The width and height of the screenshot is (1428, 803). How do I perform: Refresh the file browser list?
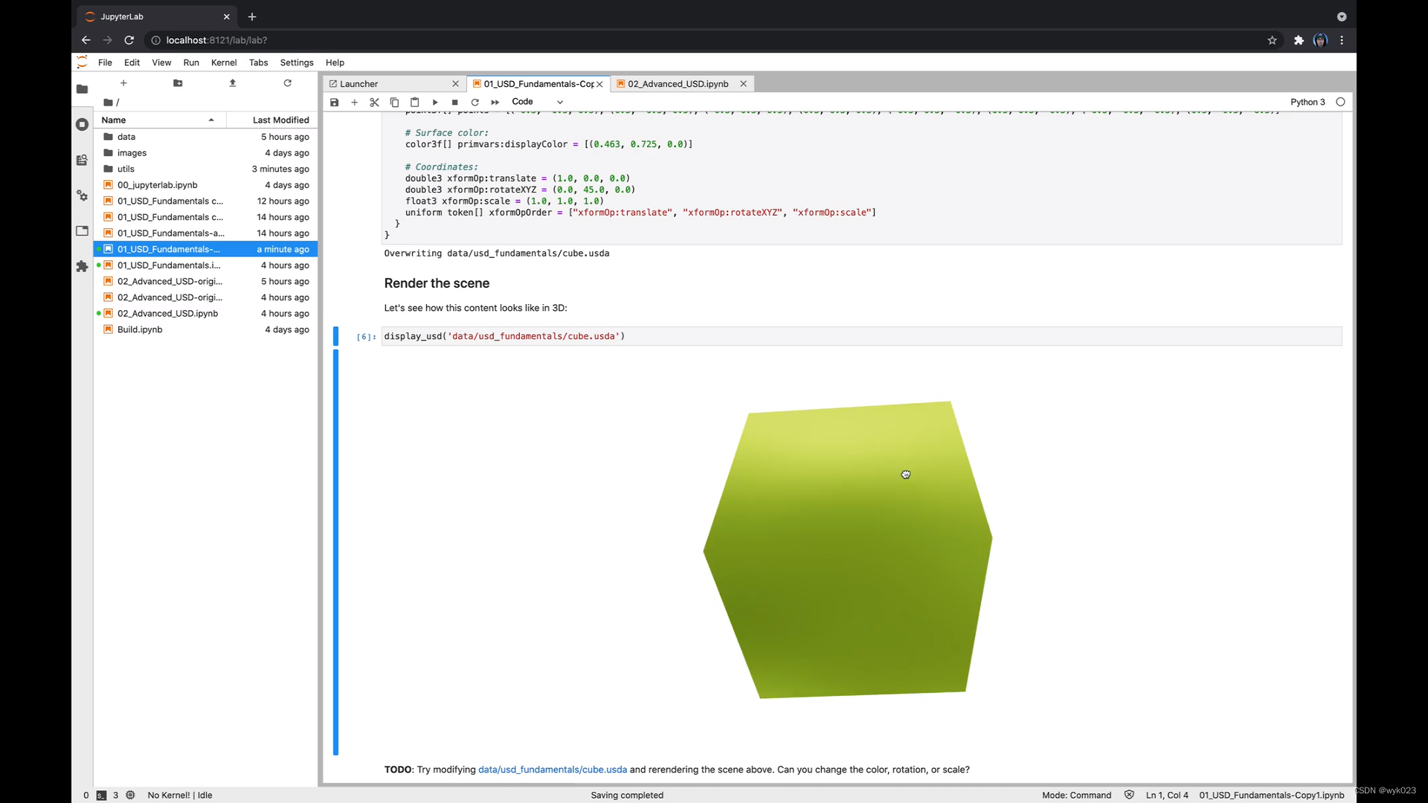point(287,83)
